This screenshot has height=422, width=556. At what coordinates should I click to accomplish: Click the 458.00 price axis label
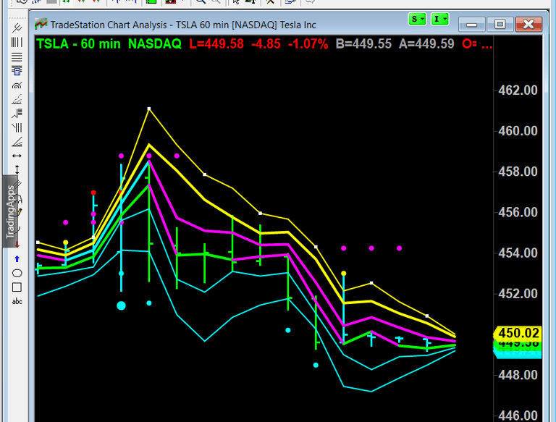pos(518,172)
